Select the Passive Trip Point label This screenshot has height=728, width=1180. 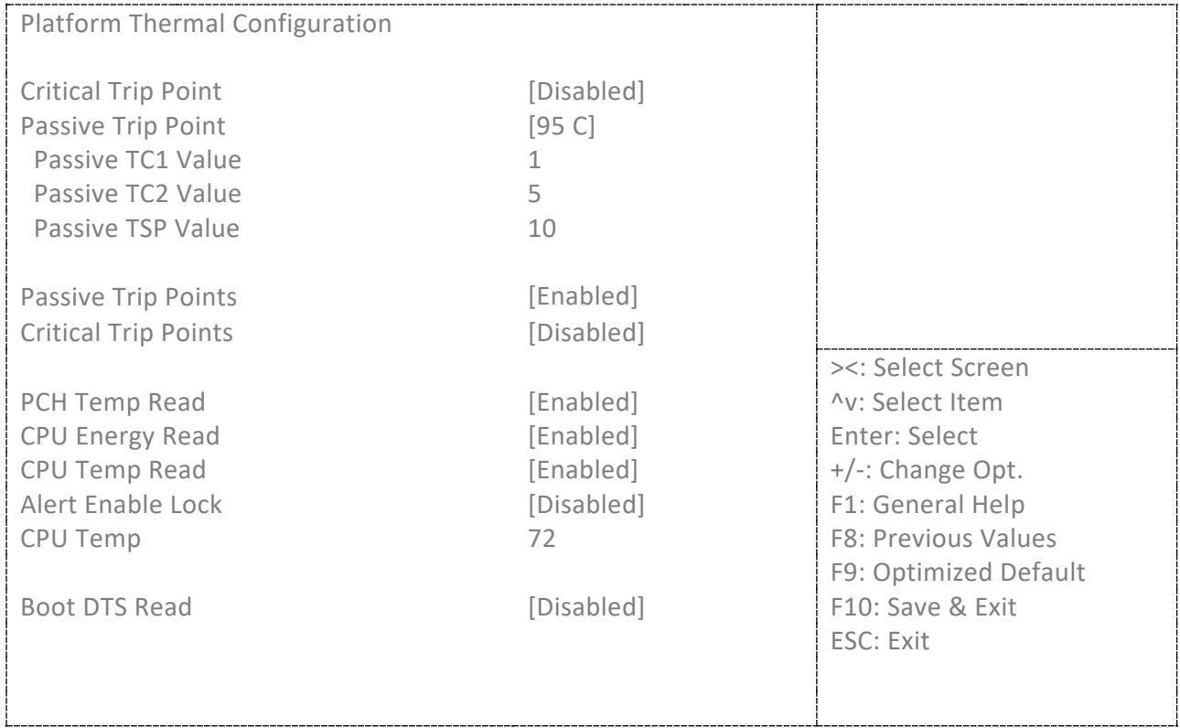(123, 126)
